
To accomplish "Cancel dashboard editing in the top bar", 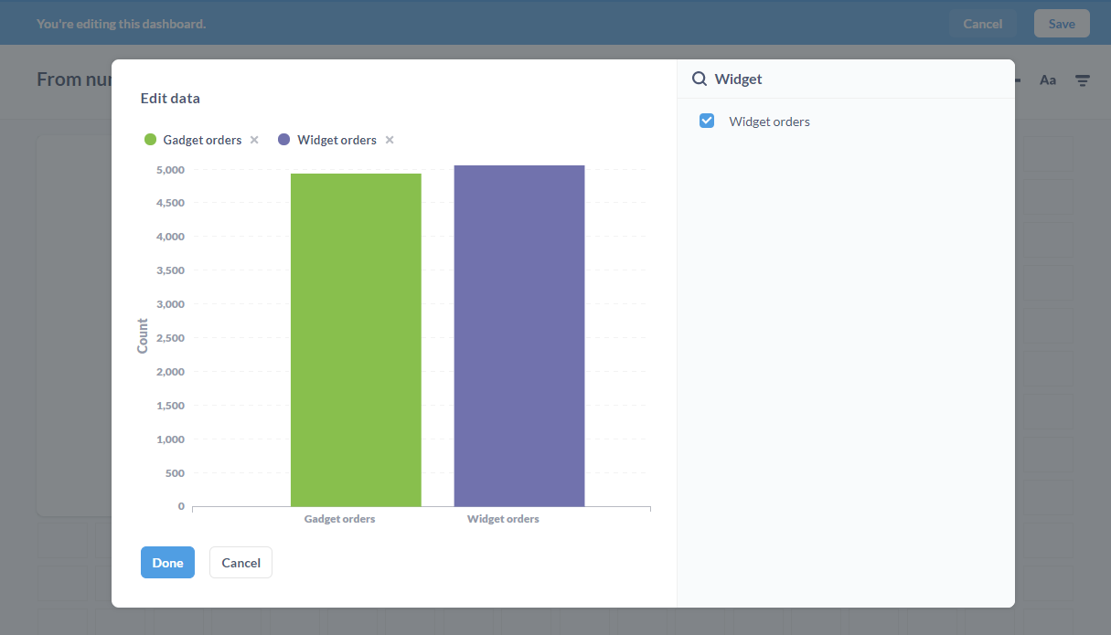I will point(983,24).
